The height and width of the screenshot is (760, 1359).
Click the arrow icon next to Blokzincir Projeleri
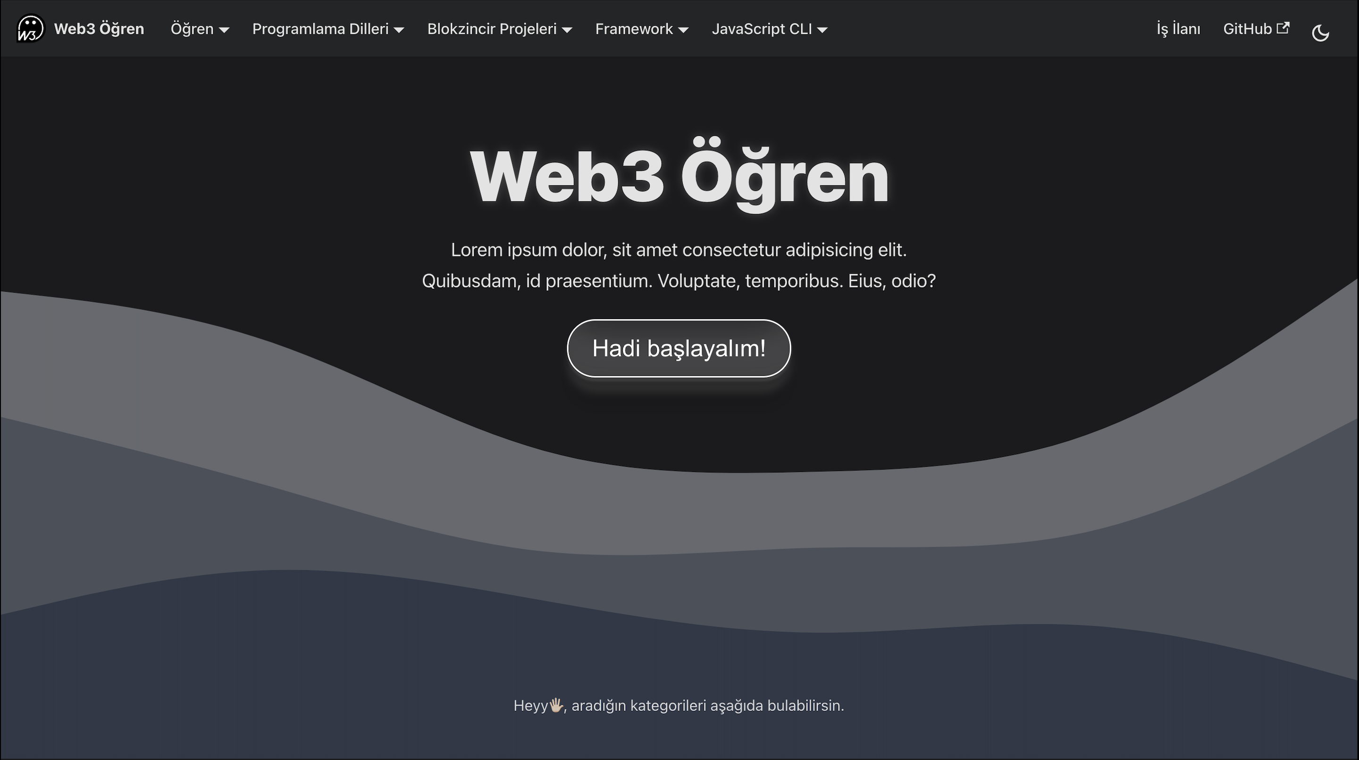click(x=567, y=31)
